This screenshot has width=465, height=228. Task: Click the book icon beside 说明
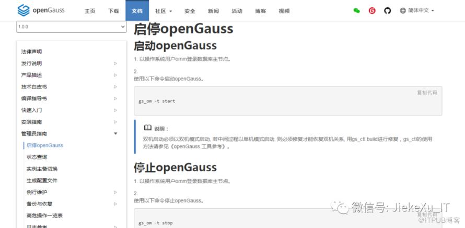point(148,128)
